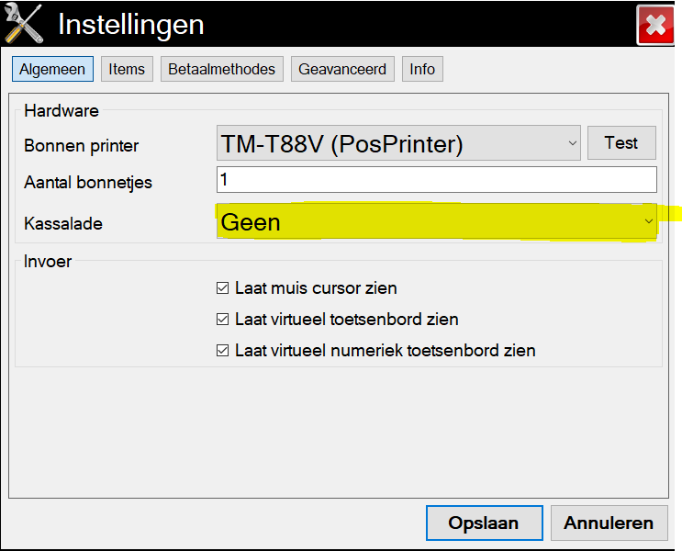The width and height of the screenshot is (682, 551).
Task: Click the Aantal bonnetjes input field
Action: pyautogui.click(x=436, y=179)
